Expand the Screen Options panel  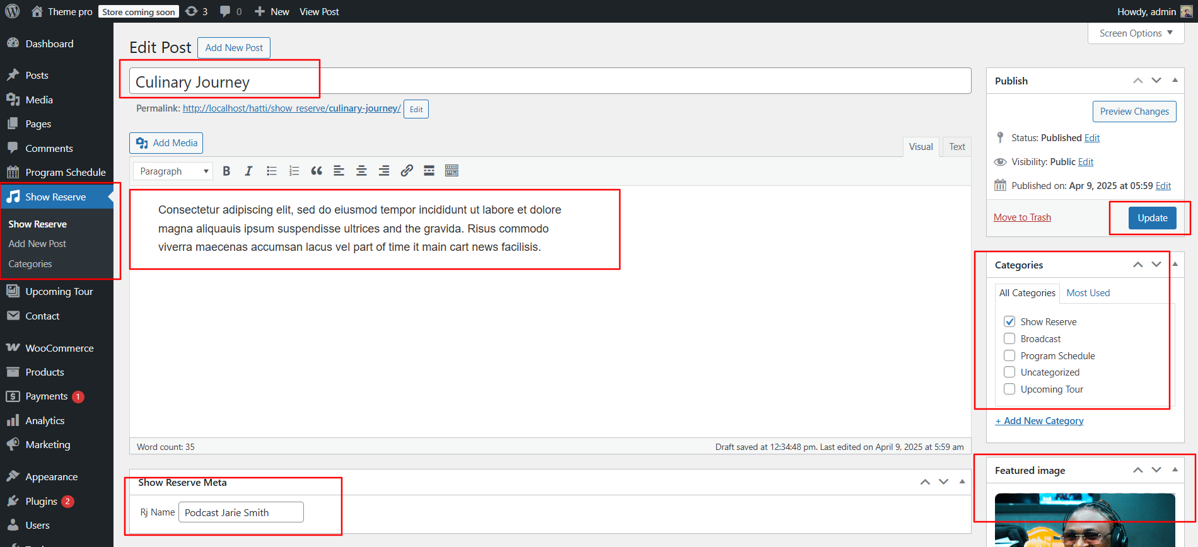[1136, 33]
